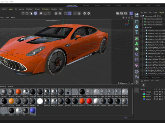Toggle Render flag of the wheels layer

[159, 92]
